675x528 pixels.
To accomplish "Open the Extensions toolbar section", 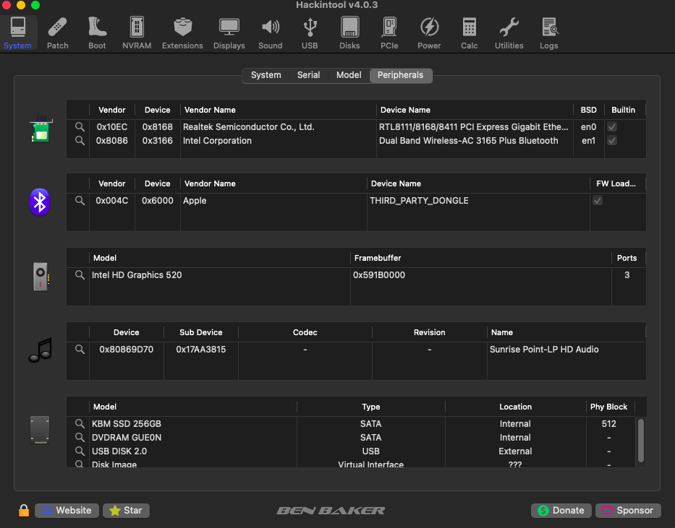I will 182,33.
